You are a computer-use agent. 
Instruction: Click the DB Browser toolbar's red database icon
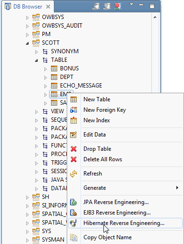coord(118,6)
